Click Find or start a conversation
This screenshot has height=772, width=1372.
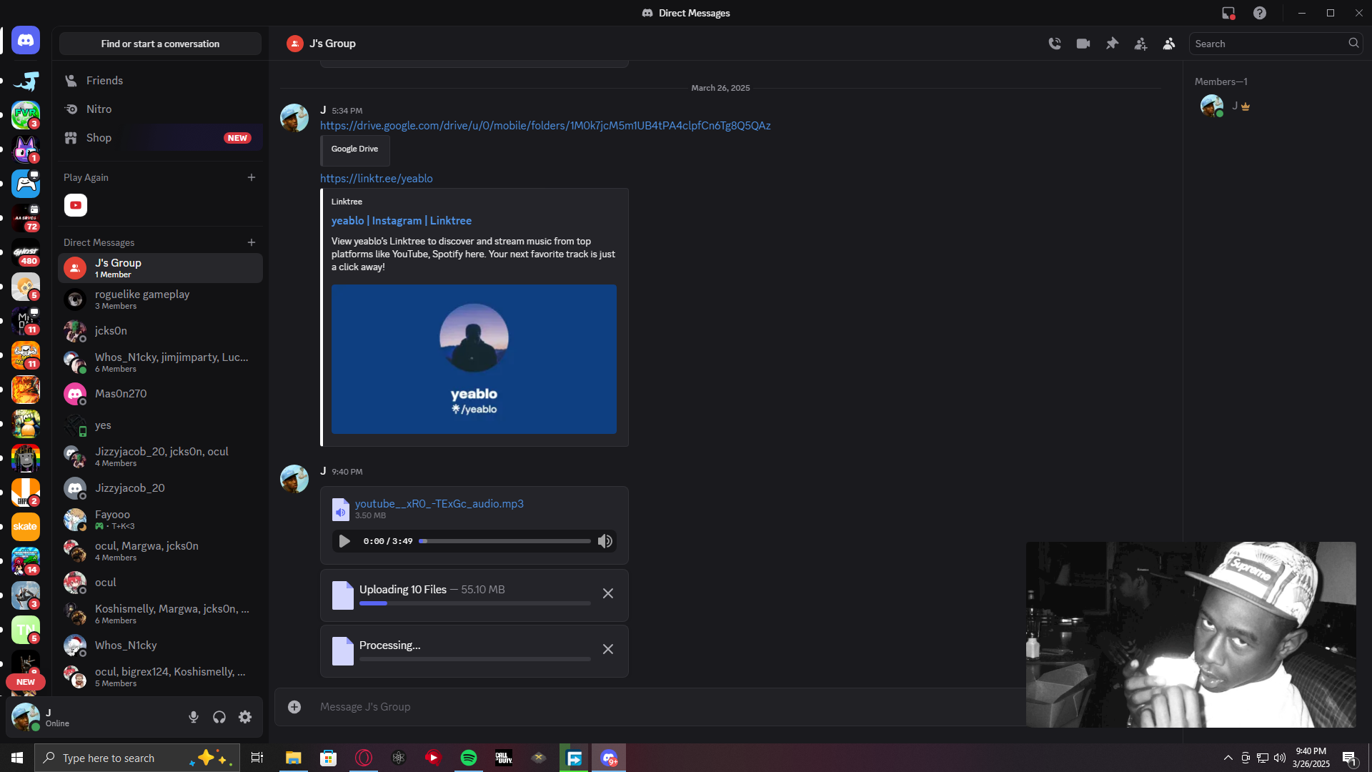pos(160,44)
